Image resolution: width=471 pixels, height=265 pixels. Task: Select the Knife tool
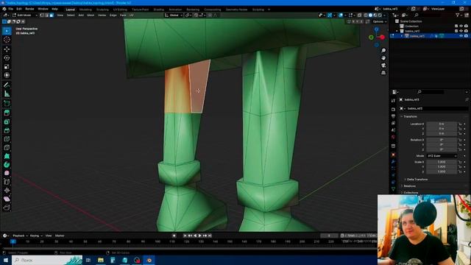pos(7,147)
